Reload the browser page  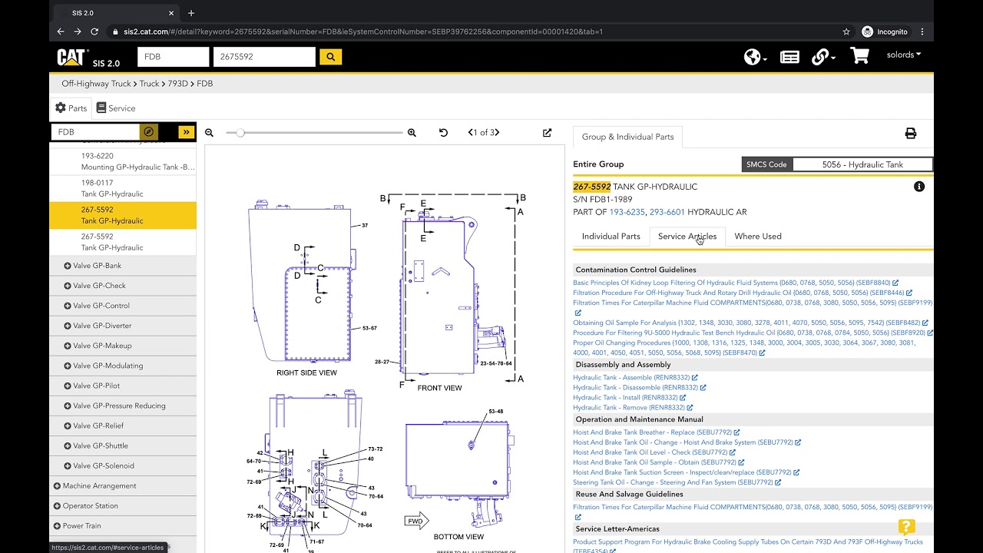click(94, 31)
